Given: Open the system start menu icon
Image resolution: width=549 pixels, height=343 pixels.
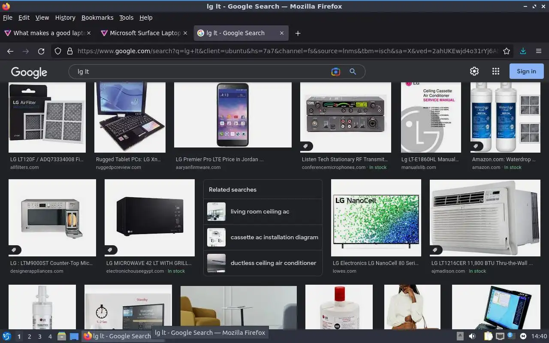Looking at the screenshot, I should [7, 336].
